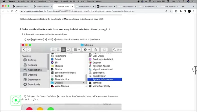Click the screen recording indicator in the menu bar
Screen dimensions: 197x112
tap(138, 1)
